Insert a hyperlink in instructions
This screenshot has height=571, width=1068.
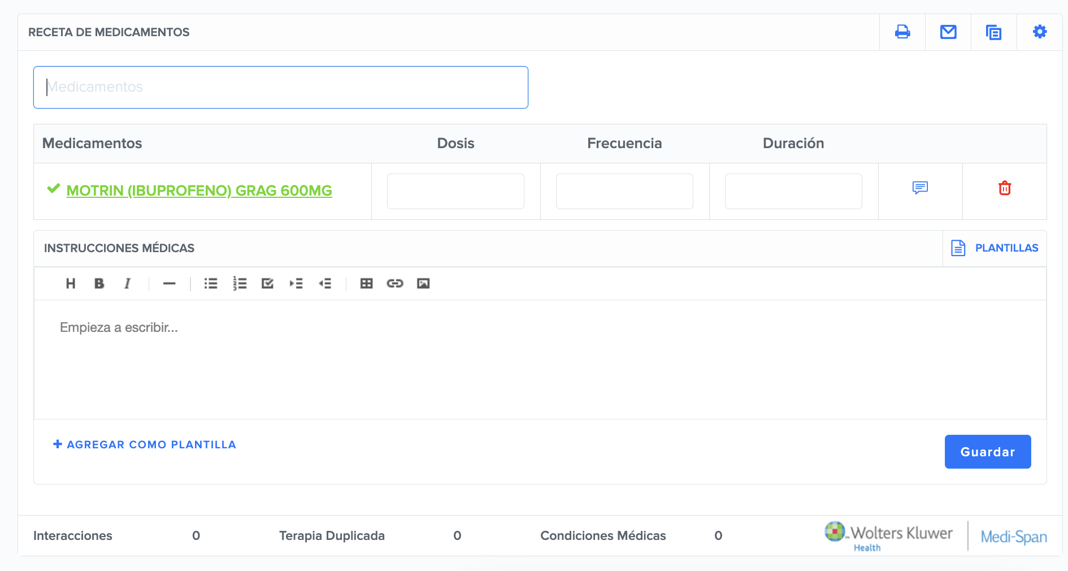tap(396, 283)
